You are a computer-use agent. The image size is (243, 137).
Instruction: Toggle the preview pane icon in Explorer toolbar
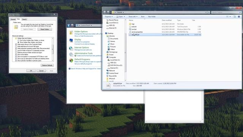pos(234,17)
